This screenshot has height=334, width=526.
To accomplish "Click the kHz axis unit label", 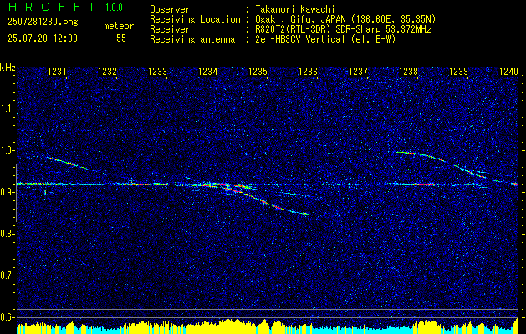I will (8, 68).
